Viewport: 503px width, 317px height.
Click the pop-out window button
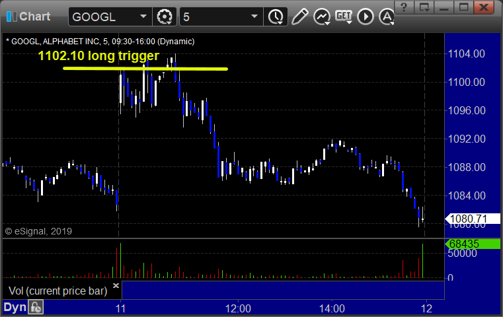[x=424, y=7]
